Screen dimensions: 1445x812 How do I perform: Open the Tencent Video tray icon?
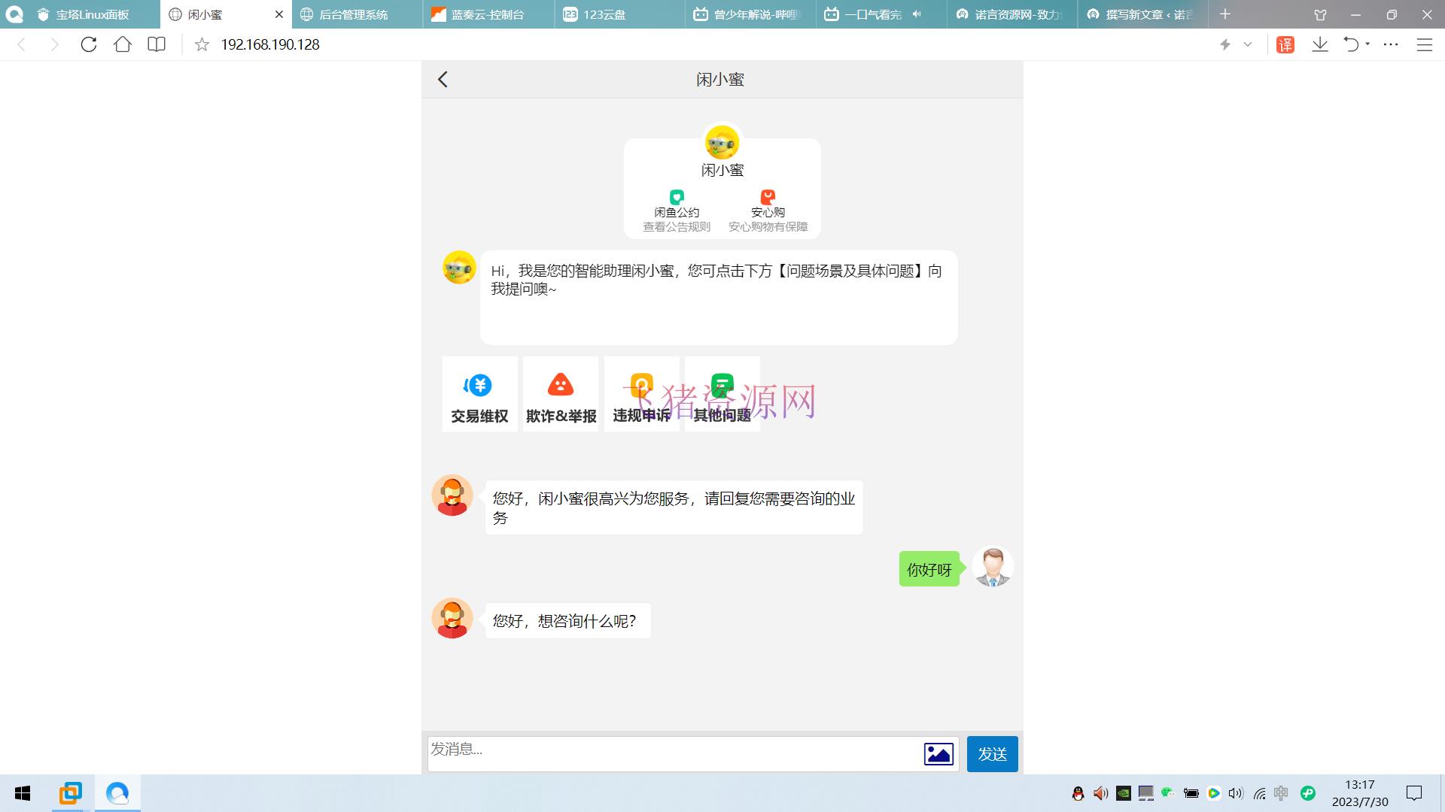click(1213, 793)
